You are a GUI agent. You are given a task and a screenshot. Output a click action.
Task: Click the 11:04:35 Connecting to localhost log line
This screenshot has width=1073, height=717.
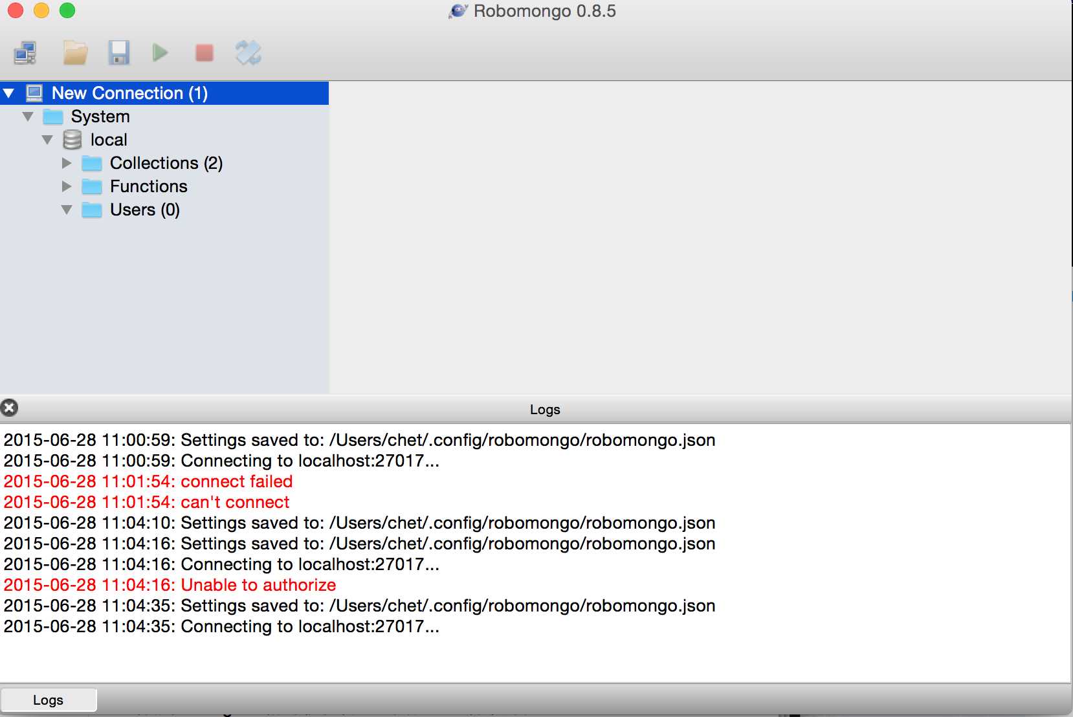(x=221, y=626)
